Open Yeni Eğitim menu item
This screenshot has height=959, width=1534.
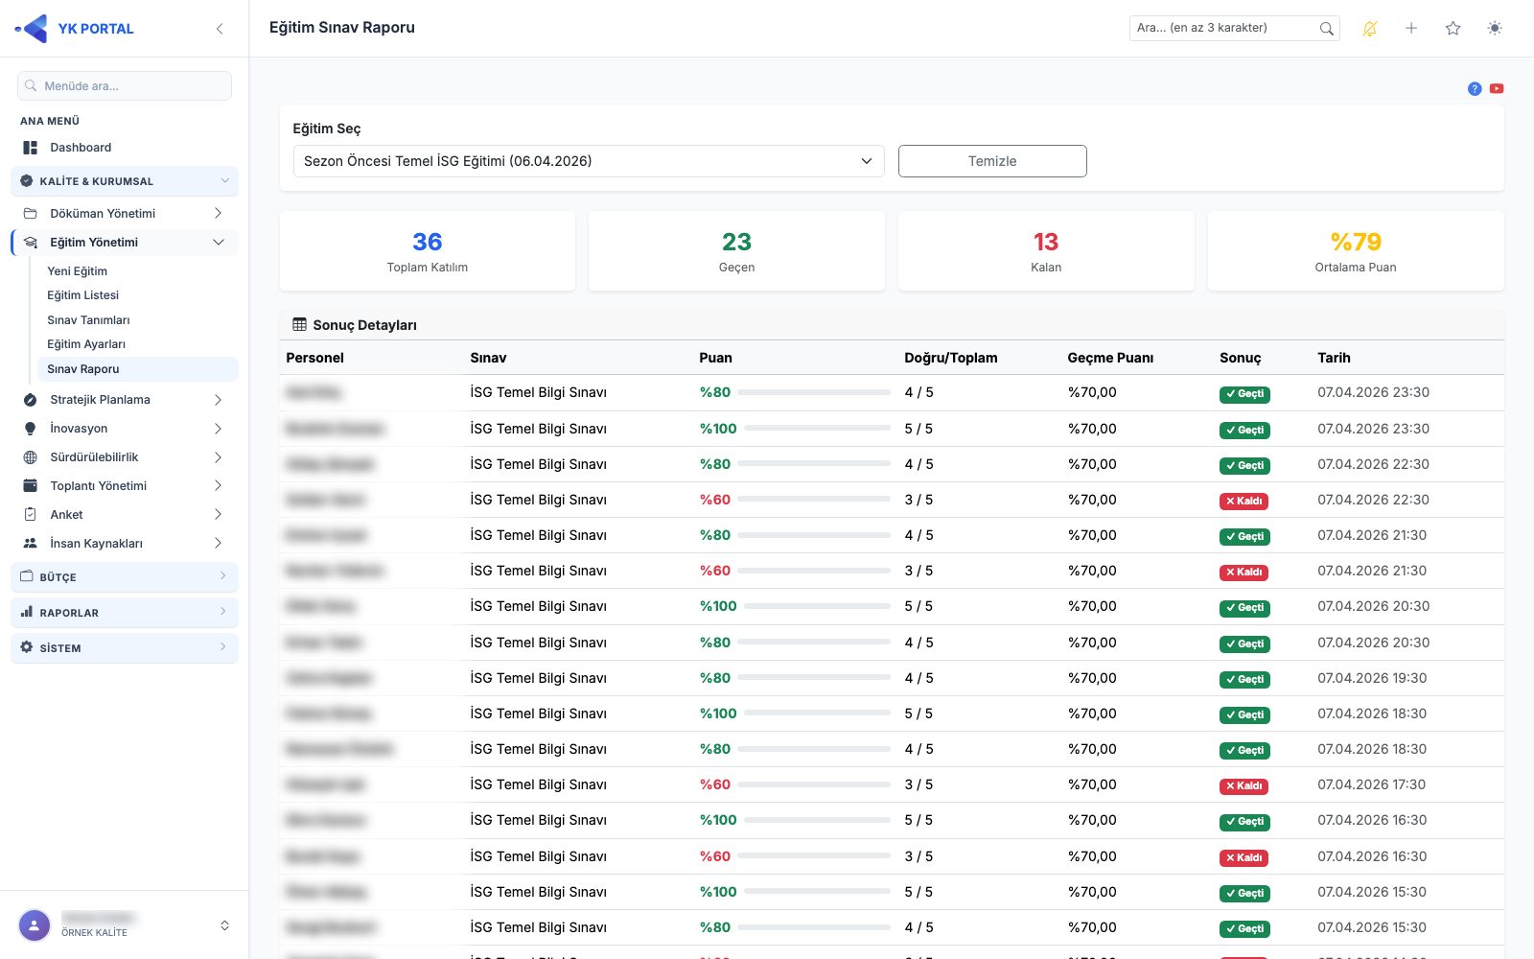78,271
